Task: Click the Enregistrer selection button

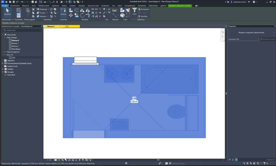Action: click(143, 9)
